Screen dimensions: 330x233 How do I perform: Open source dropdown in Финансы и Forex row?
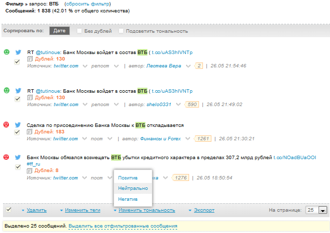coord(84,139)
